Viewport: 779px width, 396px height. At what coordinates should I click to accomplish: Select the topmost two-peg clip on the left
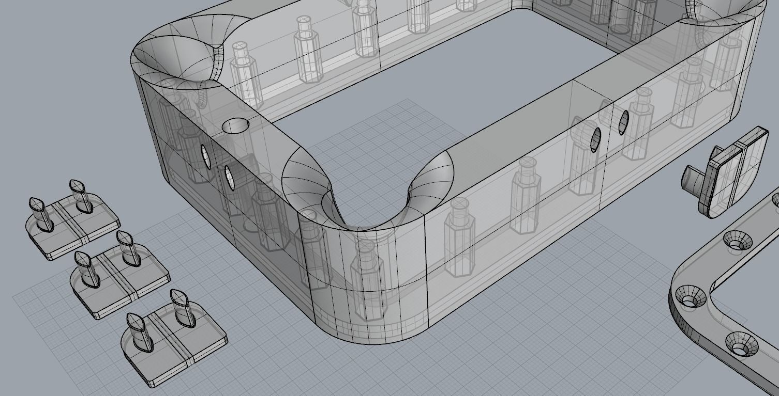point(72,220)
